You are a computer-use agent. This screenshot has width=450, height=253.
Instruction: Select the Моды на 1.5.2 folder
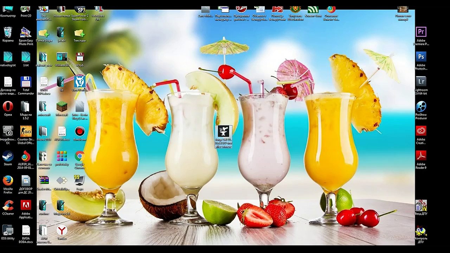pyautogui.click(x=26, y=110)
